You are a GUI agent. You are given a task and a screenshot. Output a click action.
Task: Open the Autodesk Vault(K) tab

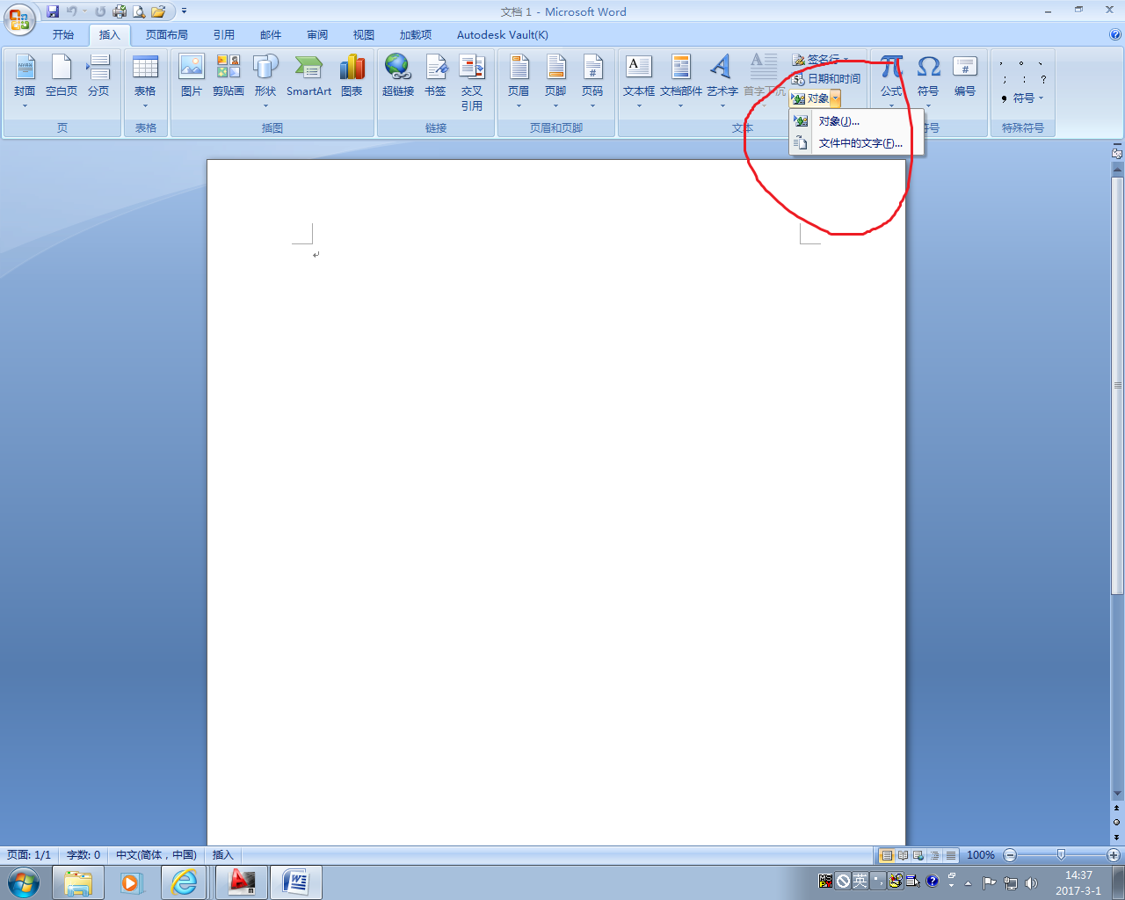[x=503, y=35]
